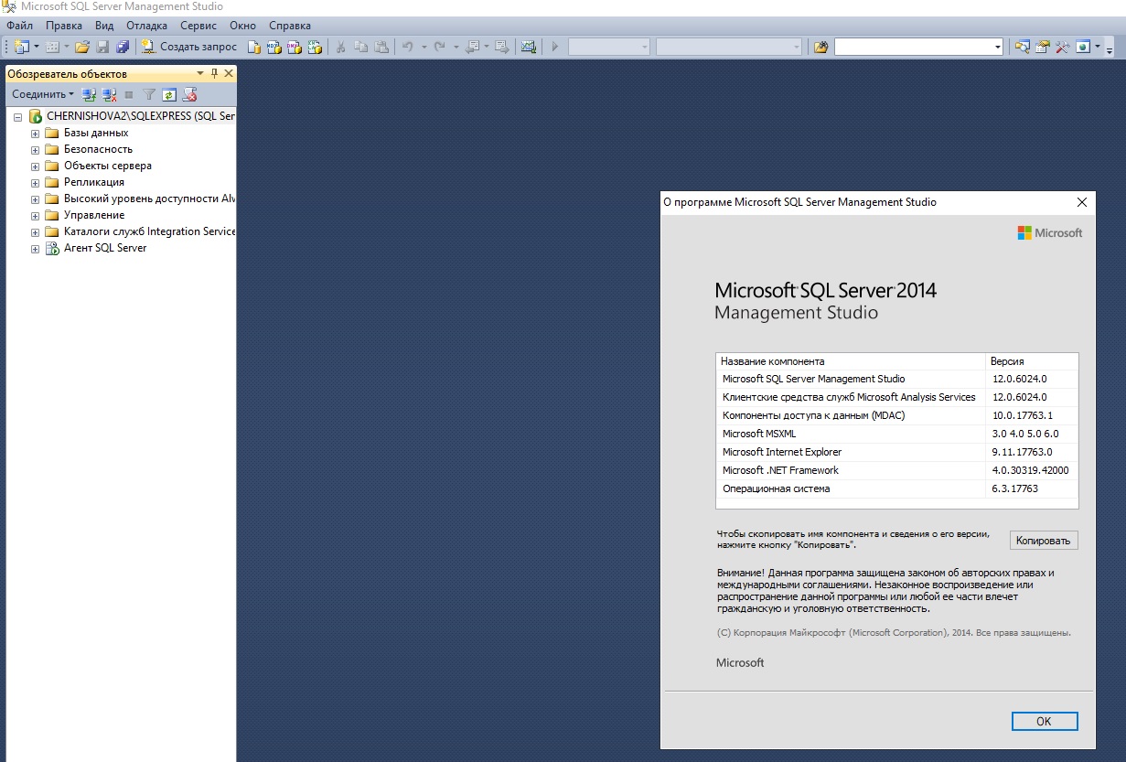Click the Disconnect server icon
Viewport: 1126px width, 762px height.
(109, 94)
